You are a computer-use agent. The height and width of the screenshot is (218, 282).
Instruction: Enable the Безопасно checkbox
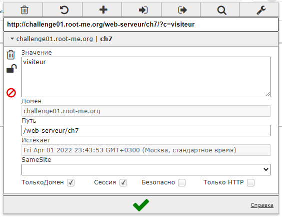(181, 182)
